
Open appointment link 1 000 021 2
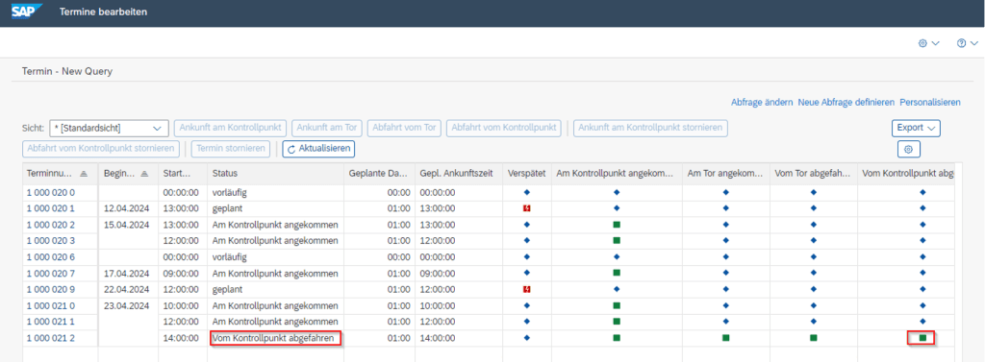[51, 338]
